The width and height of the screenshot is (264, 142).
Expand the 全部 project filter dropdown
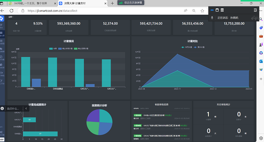click(11, 17)
